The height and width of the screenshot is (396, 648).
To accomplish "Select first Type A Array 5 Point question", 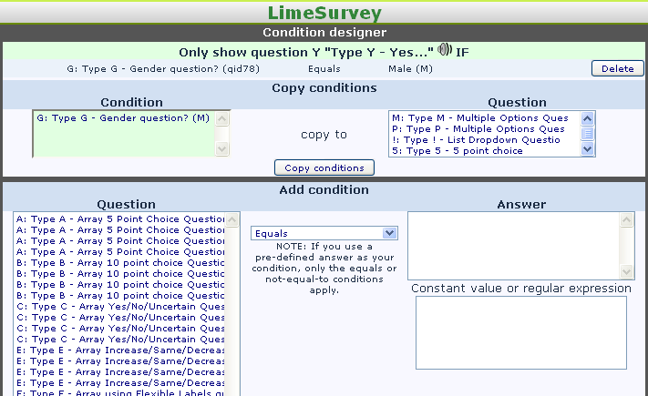I will (x=120, y=219).
